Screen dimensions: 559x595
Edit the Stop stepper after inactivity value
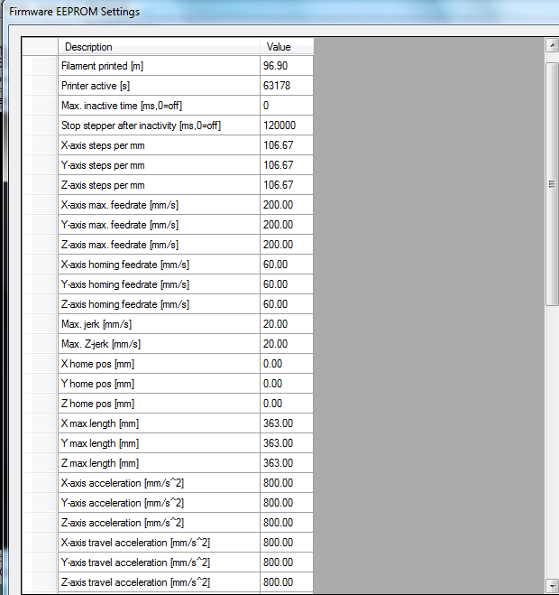click(286, 126)
